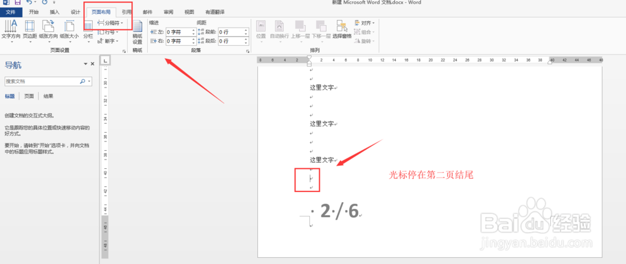Click the 旋转 rotate dropdown
The height and width of the screenshot is (264, 626).
tap(364, 41)
